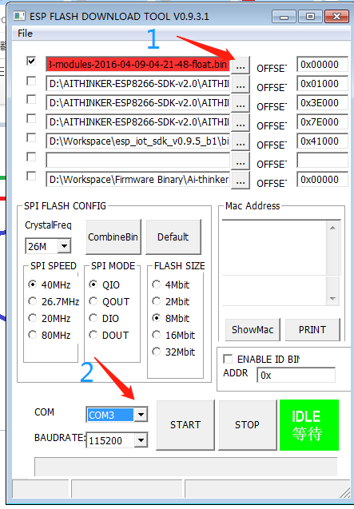Image resolution: width=354 pixels, height=509 pixels.
Task: Open the BAUDRATE dropdown
Action: click(x=141, y=440)
